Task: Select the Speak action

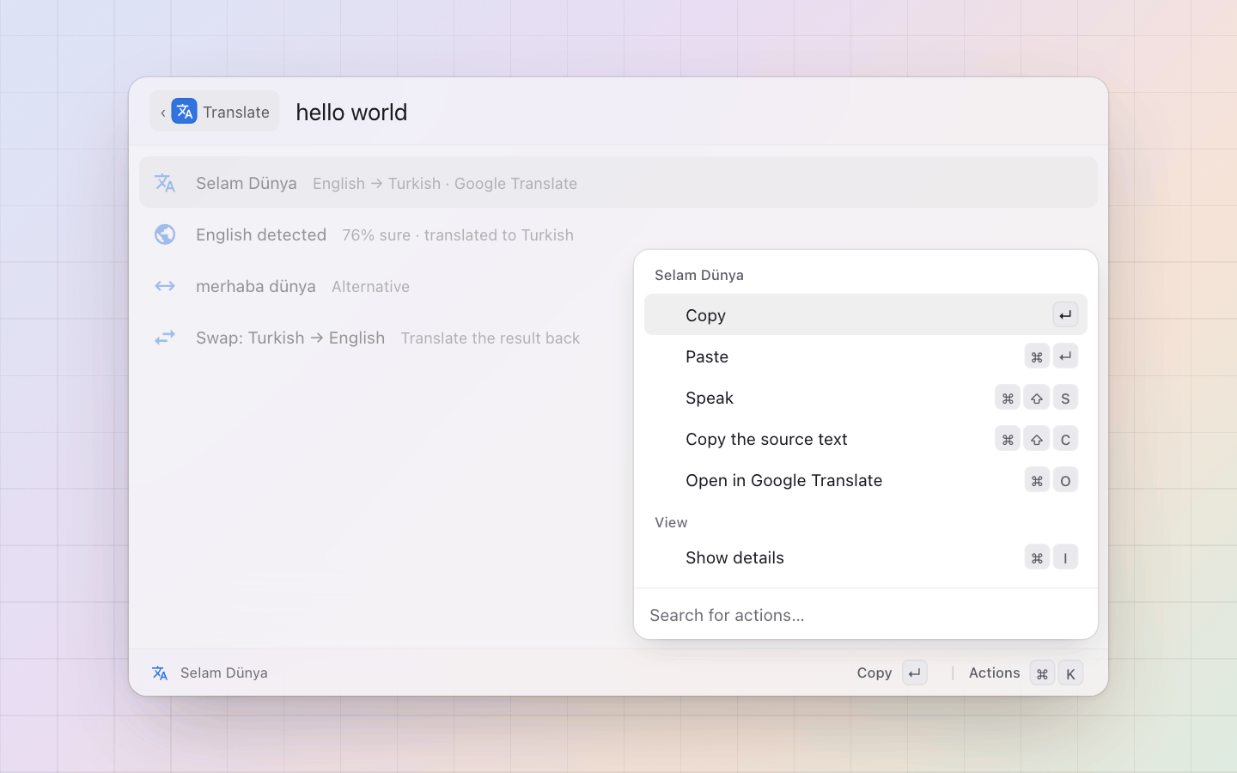Action: tap(866, 398)
